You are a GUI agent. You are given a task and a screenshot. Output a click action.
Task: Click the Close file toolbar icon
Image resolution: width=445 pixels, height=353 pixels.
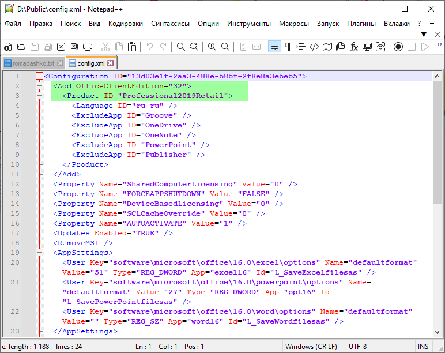(61, 47)
